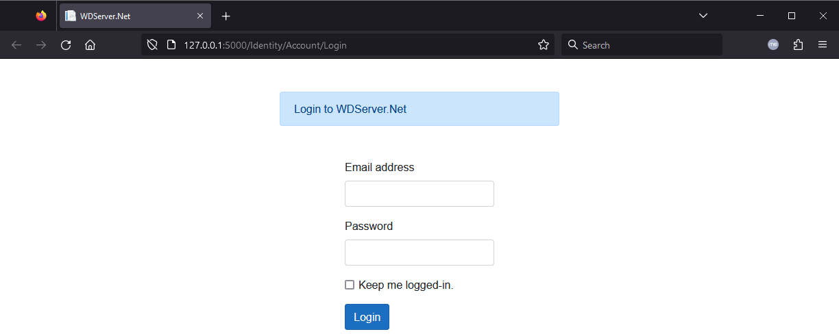Focus the Email address input field

click(419, 194)
